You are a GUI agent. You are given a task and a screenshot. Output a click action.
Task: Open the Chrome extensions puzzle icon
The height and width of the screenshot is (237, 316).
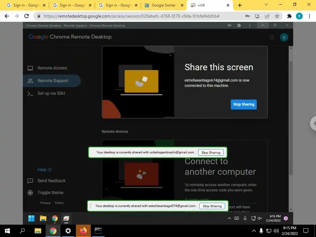click(289, 16)
